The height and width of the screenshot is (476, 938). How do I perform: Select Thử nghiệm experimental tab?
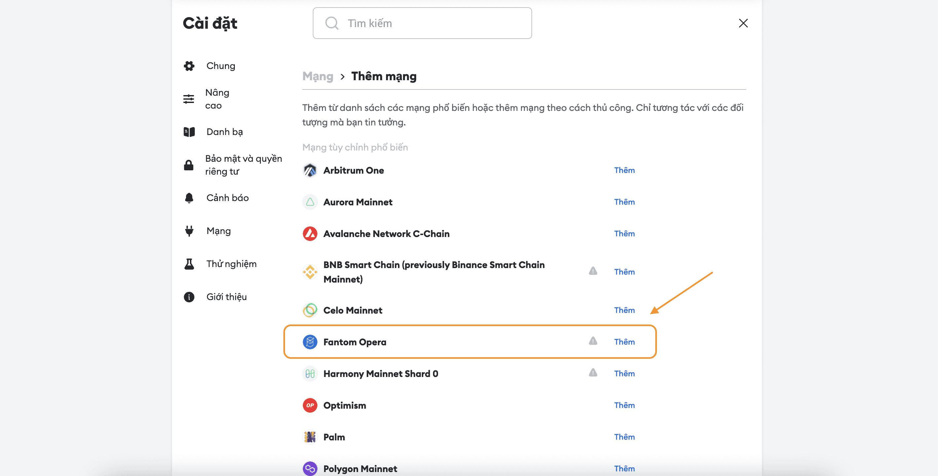tap(231, 264)
